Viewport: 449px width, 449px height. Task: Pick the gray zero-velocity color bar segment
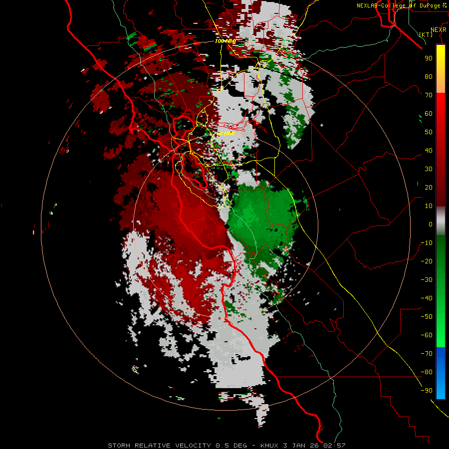[x=441, y=221]
